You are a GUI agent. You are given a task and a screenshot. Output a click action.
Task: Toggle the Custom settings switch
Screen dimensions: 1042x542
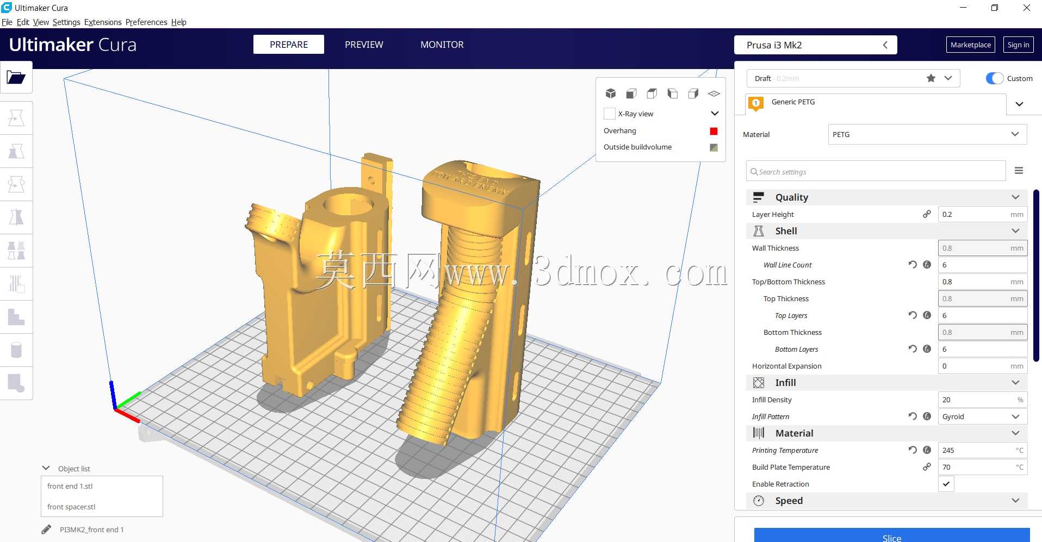995,78
